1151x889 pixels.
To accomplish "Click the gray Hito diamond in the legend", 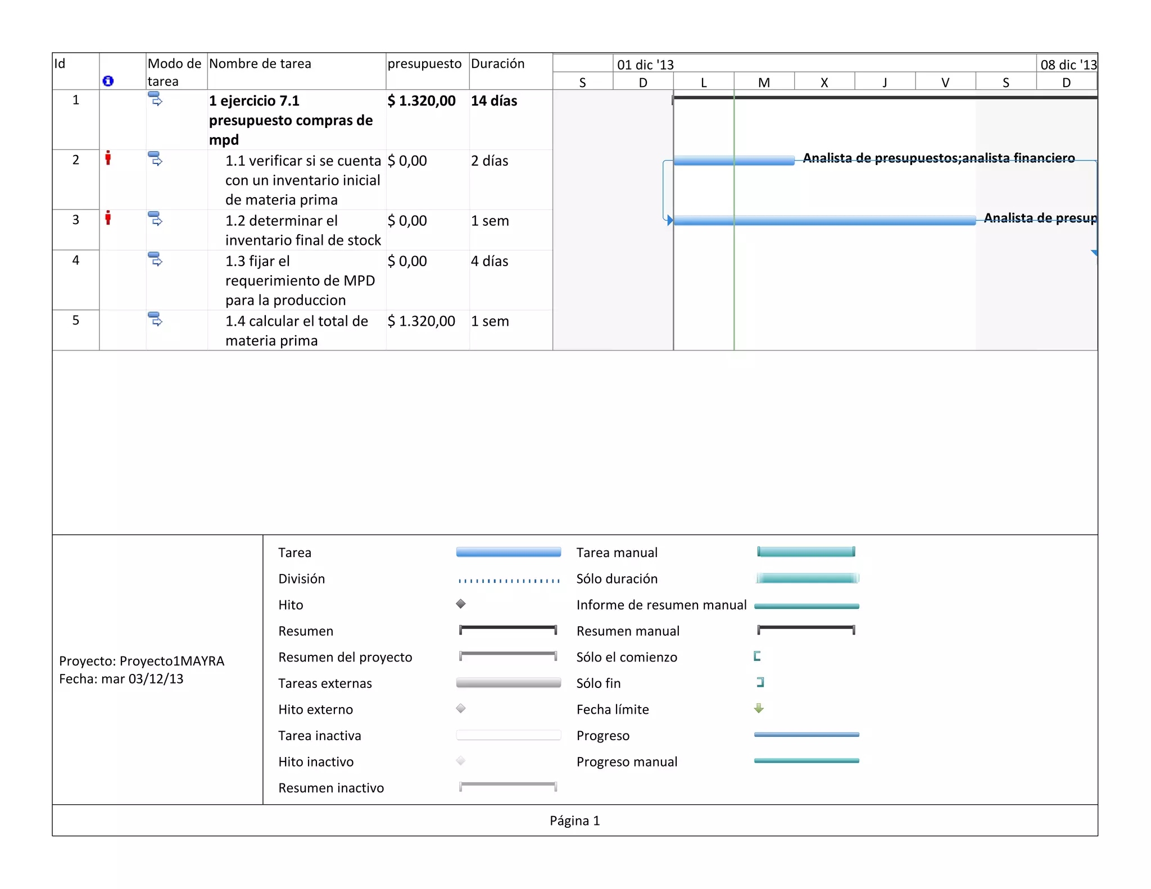I will tap(461, 604).
